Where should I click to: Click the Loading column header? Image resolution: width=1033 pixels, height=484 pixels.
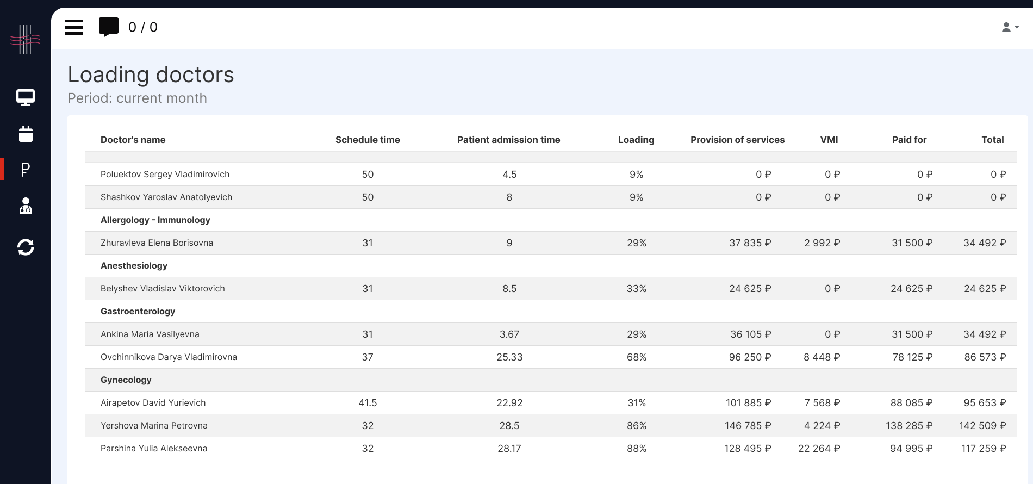(636, 140)
